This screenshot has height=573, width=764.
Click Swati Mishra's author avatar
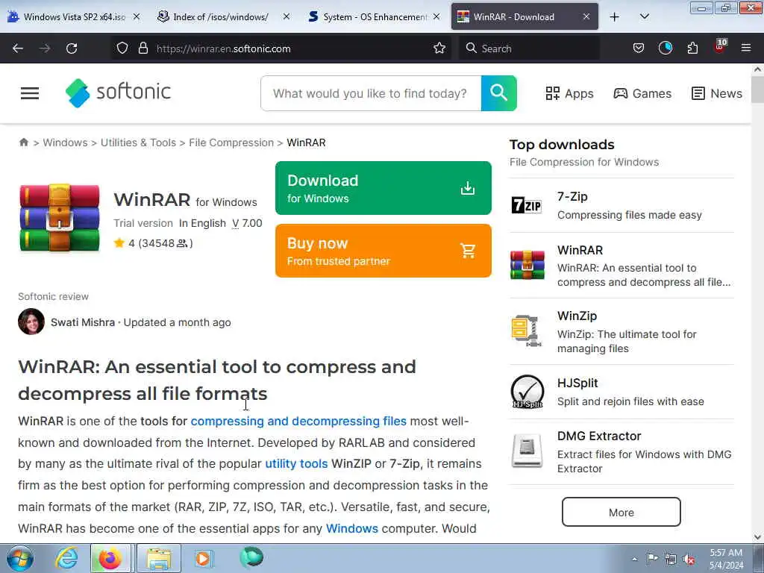(x=31, y=322)
